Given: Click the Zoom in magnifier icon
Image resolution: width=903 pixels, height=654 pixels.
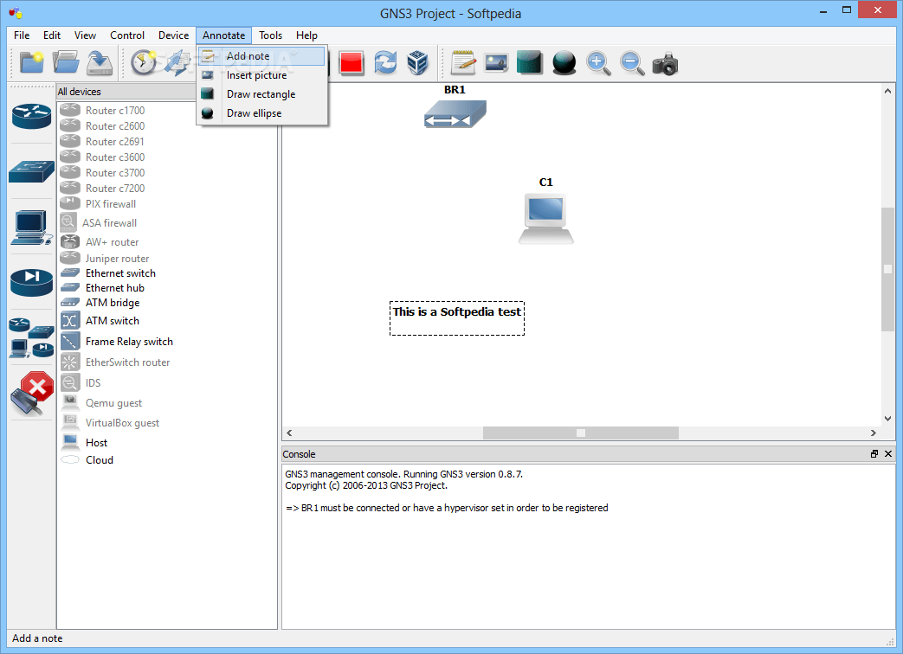Looking at the screenshot, I should (598, 63).
